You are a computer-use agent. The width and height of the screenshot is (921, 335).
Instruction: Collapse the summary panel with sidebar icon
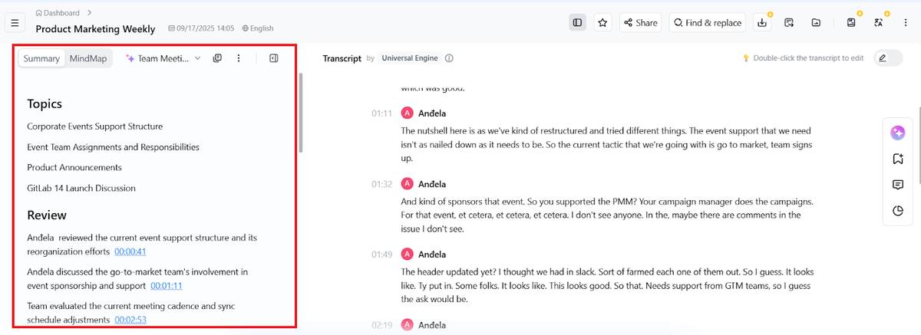[274, 58]
